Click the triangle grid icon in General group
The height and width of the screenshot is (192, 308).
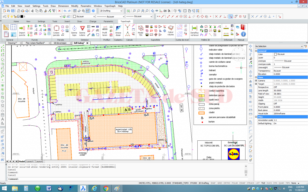pyautogui.click(x=6, y=27)
